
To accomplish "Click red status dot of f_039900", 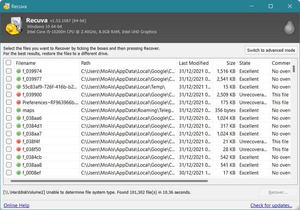I will tap(18, 95).
